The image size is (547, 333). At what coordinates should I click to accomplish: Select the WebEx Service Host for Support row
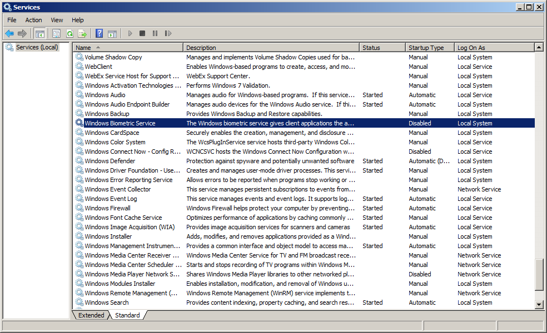(x=304, y=76)
